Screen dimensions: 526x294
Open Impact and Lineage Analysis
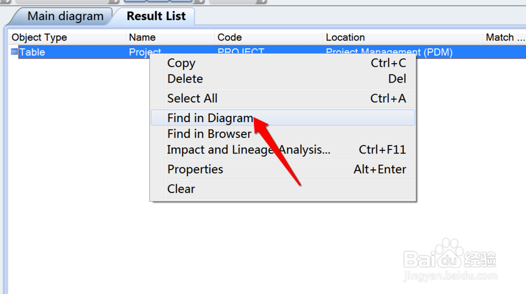click(x=249, y=150)
